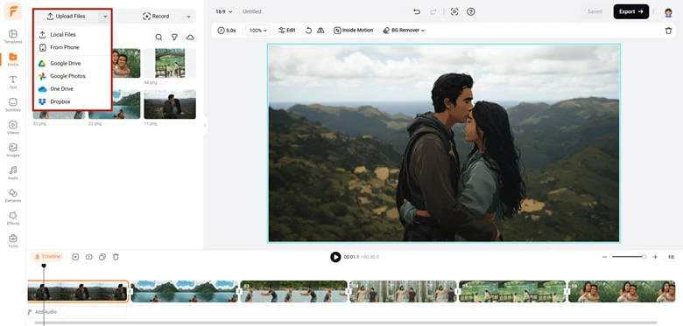Select the lake scene clip in timeline
The height and width of the screenshot is (326, 683).
(184, 291)
